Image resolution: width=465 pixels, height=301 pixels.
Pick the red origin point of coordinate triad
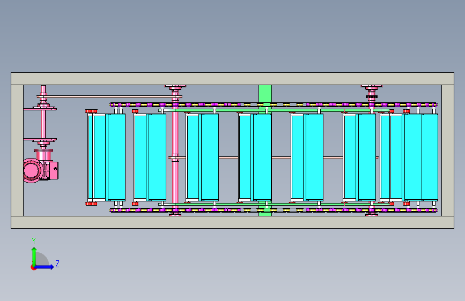pos(33,267)
